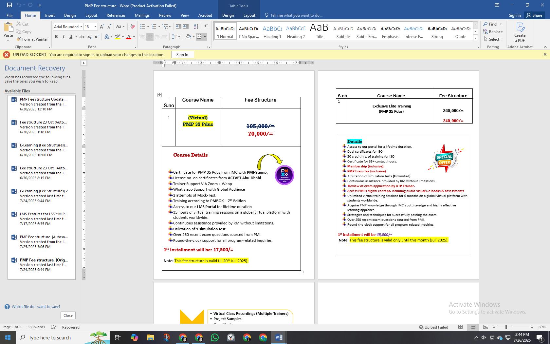Click the zoom slider handle
The height and width of the screenshot is (344, 550).
506,327
